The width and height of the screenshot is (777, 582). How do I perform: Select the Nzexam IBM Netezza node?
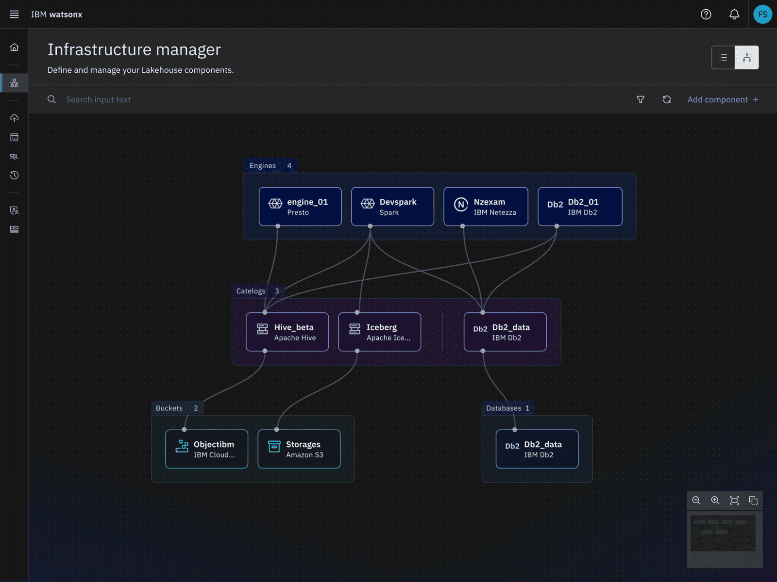pos(486,207)
